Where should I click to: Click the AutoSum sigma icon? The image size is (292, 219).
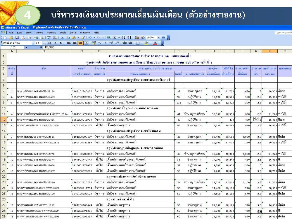[115, 38]
